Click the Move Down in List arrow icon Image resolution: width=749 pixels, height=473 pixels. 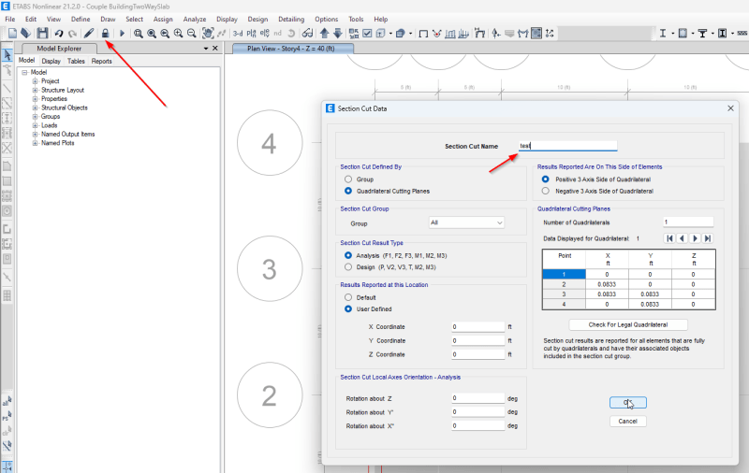tap(338, 34)
